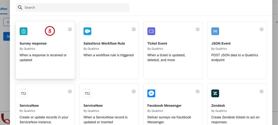Click 'By Qualtrics' under Zendesk

(x=219, y=111)
